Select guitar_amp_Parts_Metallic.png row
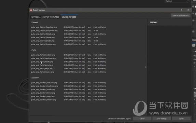Screen dimensions: 196x123 coord(68,62)
